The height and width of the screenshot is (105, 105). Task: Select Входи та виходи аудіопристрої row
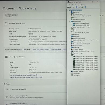pos(82,27)
